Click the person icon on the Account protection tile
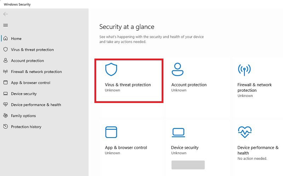The width and height of the screenshot is (283, 176). coord(178,69)
